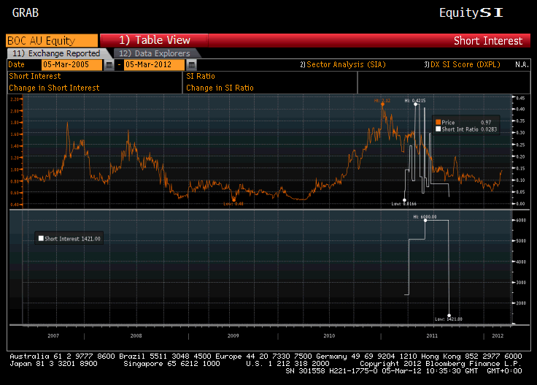Switch to the Exchange Reported tab
The height and width of the screenshot is (385, 537).
point(56,53)
